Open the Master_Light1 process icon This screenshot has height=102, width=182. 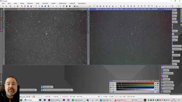click(47, 87)
